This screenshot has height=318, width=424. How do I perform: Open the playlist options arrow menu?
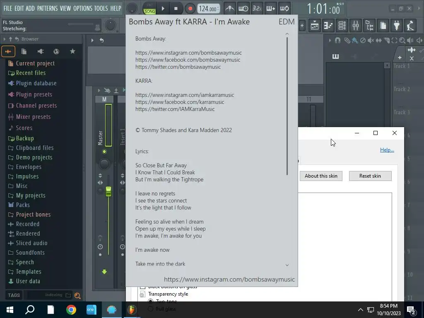(x=330, y=41)
